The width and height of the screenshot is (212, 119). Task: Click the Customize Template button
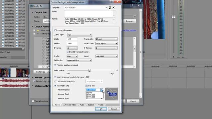[42, 72]
